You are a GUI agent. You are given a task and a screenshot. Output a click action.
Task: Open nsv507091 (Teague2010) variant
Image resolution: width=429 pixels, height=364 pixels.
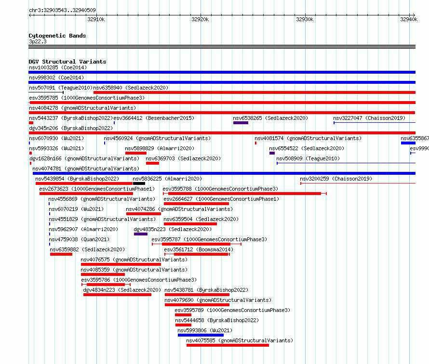click(x=61, y=88)
